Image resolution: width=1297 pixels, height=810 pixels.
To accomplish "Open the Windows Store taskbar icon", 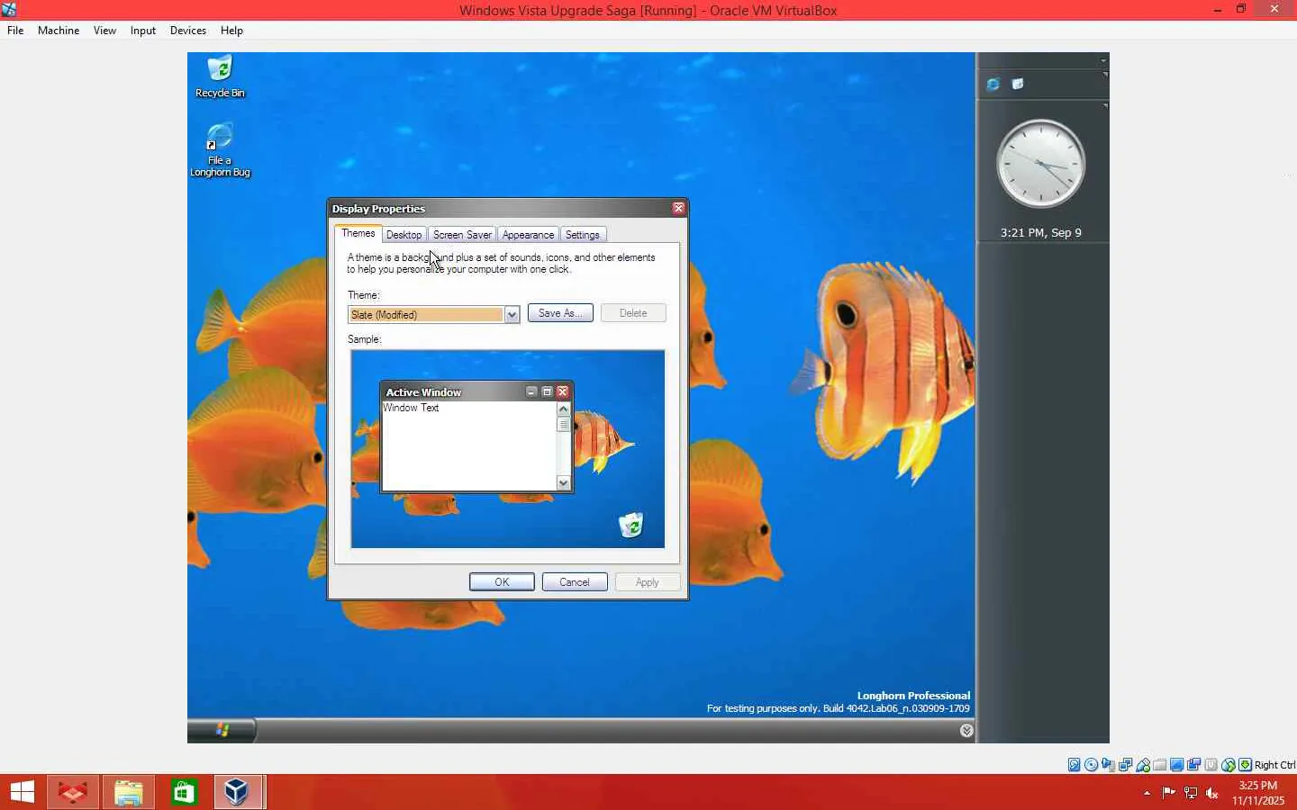I will 185,792.
